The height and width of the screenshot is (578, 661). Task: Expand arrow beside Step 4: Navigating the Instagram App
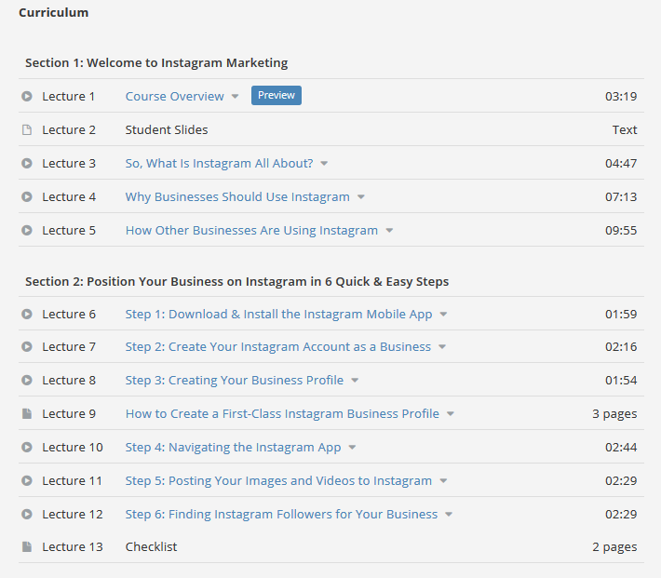click(x=353, y=448)
